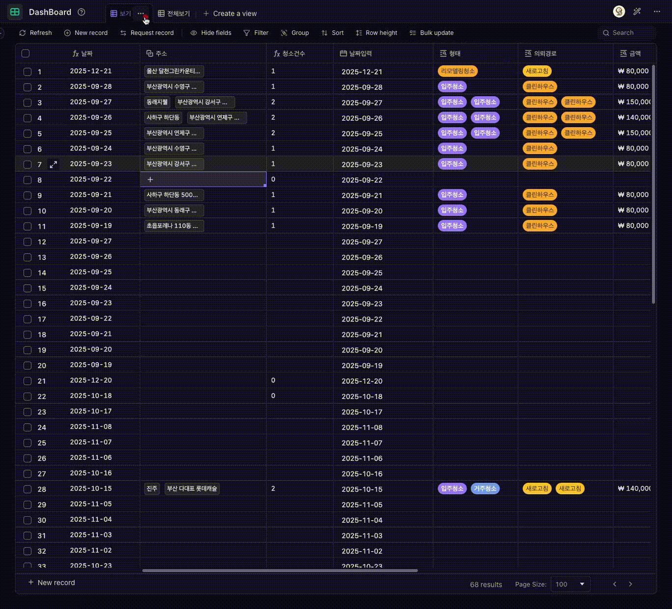Open Hide fields eye icon option

click(194, 33)
